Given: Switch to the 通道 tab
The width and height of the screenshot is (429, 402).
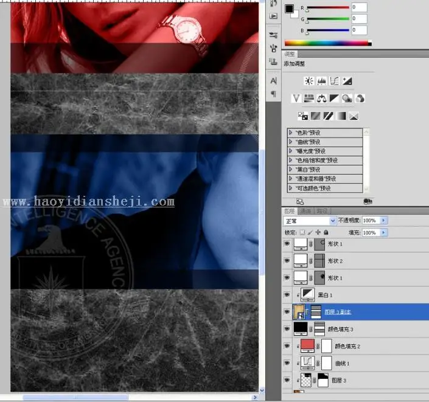Looking at the screenshot, I should tap(306, 211).
